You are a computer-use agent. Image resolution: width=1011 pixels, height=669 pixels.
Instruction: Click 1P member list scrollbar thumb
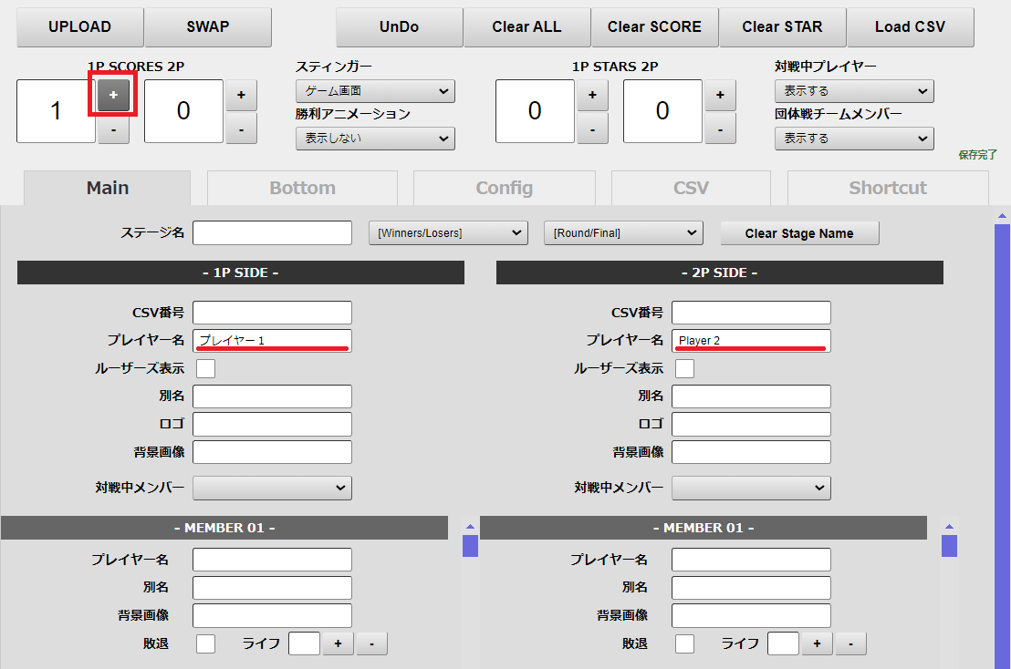470,546
